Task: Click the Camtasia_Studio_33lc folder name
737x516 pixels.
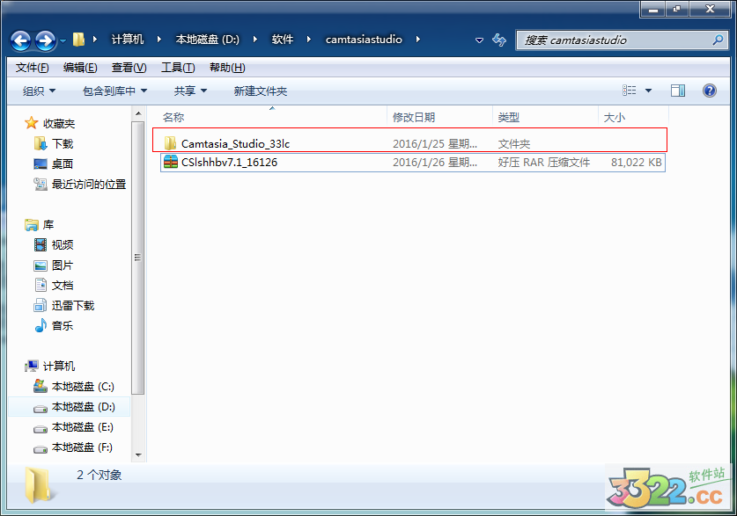Action: 235,143
